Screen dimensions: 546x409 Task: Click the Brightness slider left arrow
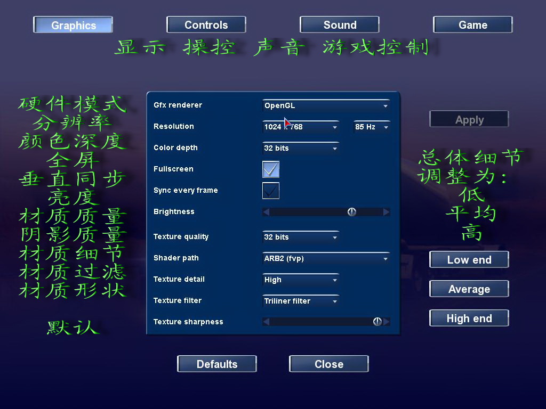point(266,212)
